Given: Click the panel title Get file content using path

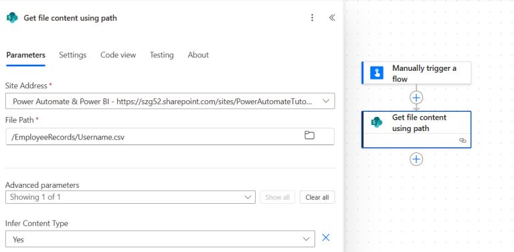Looking at the screenshot, I should coord(70,18).
